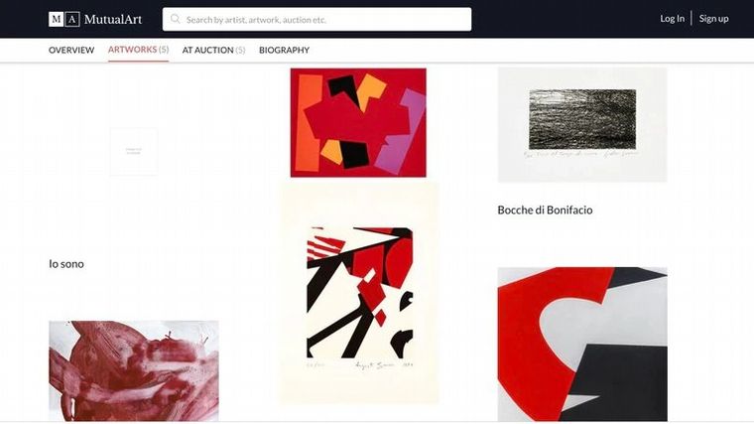Click the Io sono artwork title
The image size is (754, 424).
pyautogui.click(x=66, y=264)
